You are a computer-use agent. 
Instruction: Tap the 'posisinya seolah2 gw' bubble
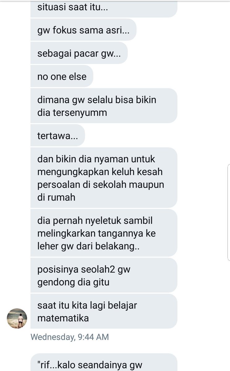104,275
